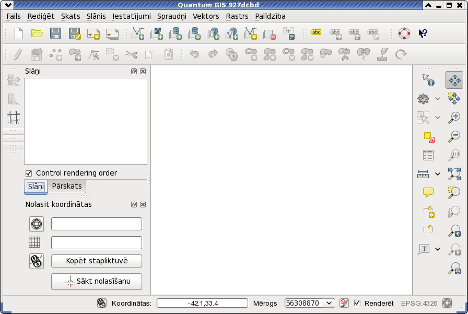Zoom to native 1:1 resolution

click(x=454, y=155)
